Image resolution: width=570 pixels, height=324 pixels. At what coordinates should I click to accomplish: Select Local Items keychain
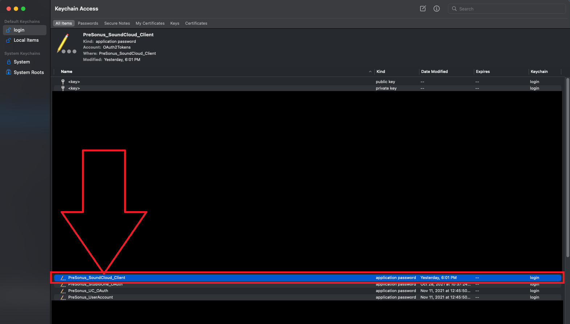coord(25,40)
